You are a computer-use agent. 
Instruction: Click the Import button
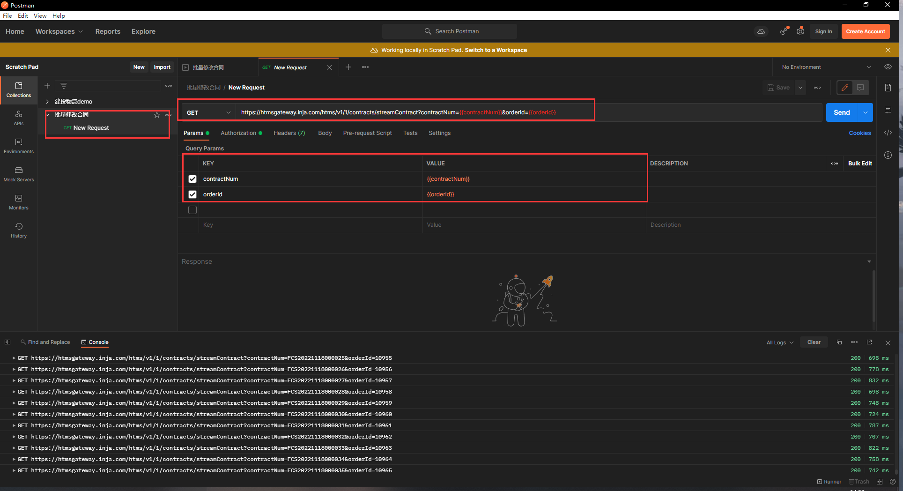pos(162,67)
